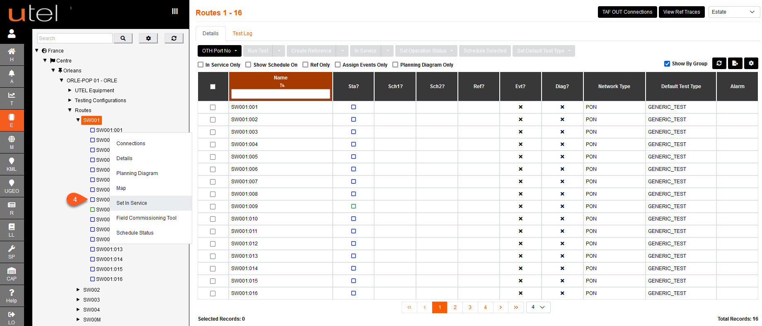The height and width of the screenshot is (326, 762).
Task: Open table settings gear icon
Action: [751, 63]
